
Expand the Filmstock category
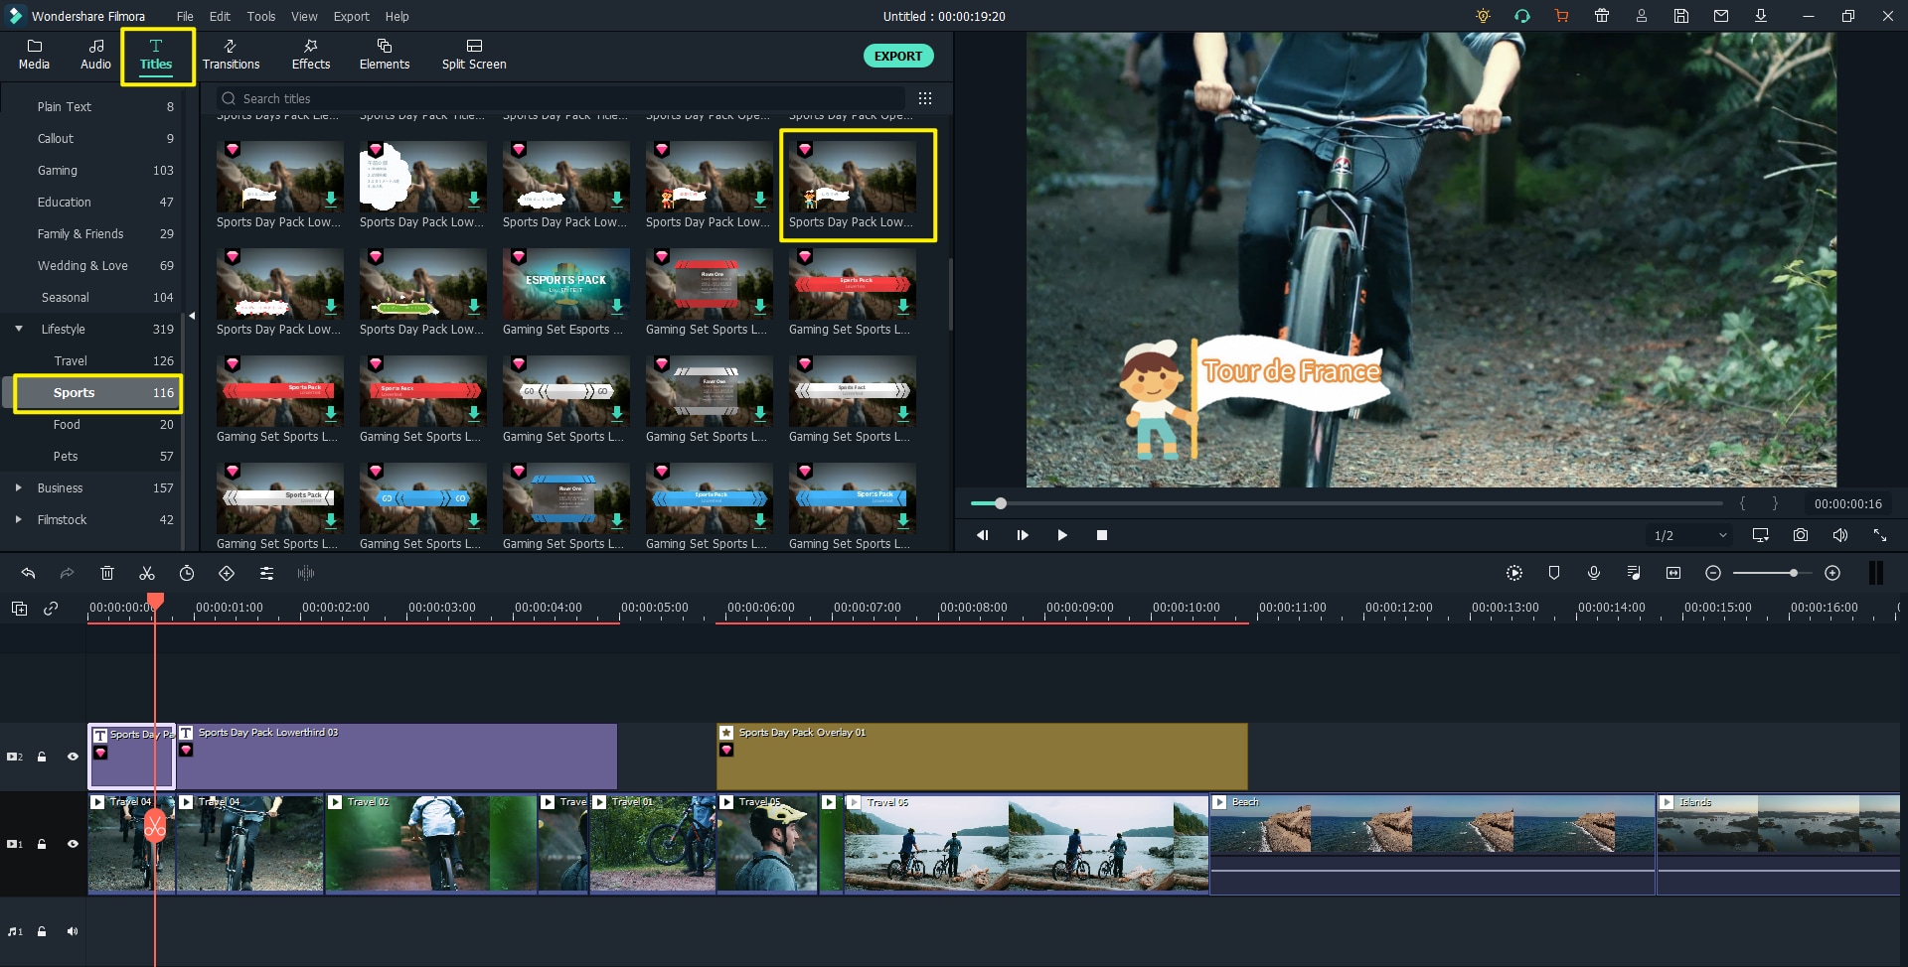coord(18,519)
